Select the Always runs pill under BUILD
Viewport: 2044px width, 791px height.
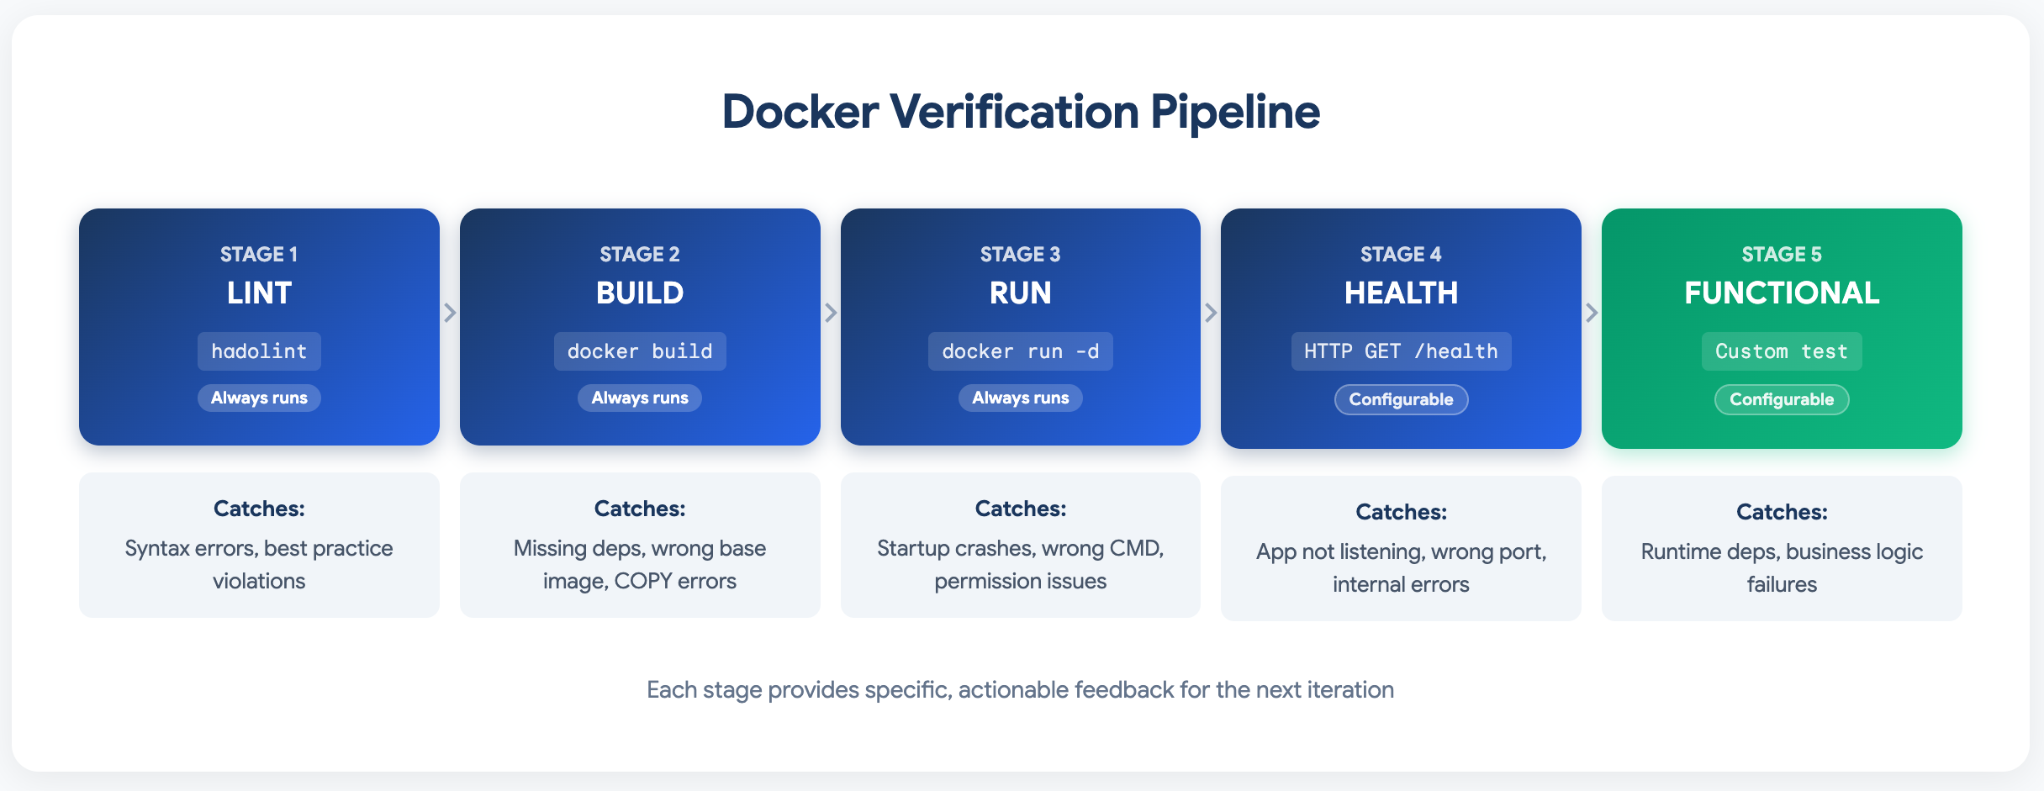pos(639,398)
